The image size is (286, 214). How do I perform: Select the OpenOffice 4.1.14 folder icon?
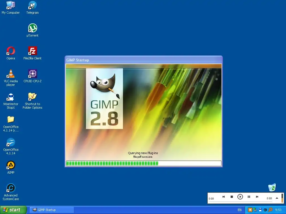click(11, 124)
